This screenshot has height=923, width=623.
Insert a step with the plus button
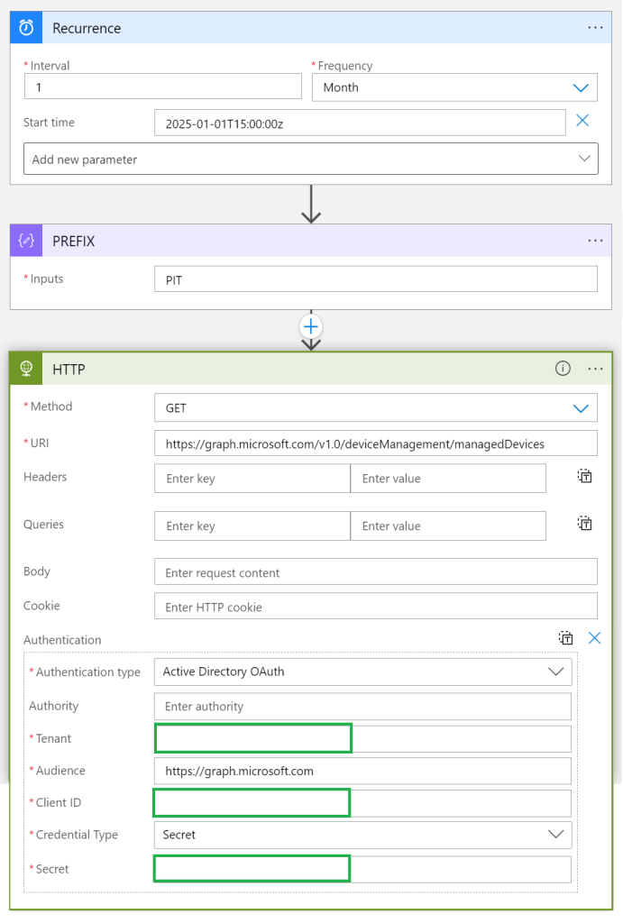point(311,326)
